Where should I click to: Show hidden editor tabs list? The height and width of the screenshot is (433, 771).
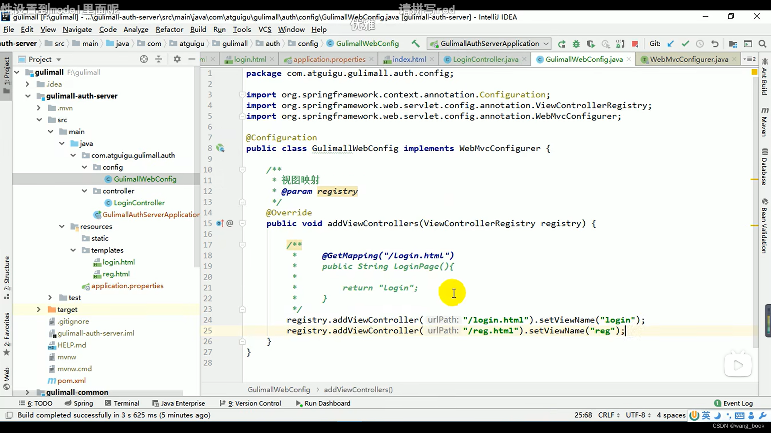749,59
